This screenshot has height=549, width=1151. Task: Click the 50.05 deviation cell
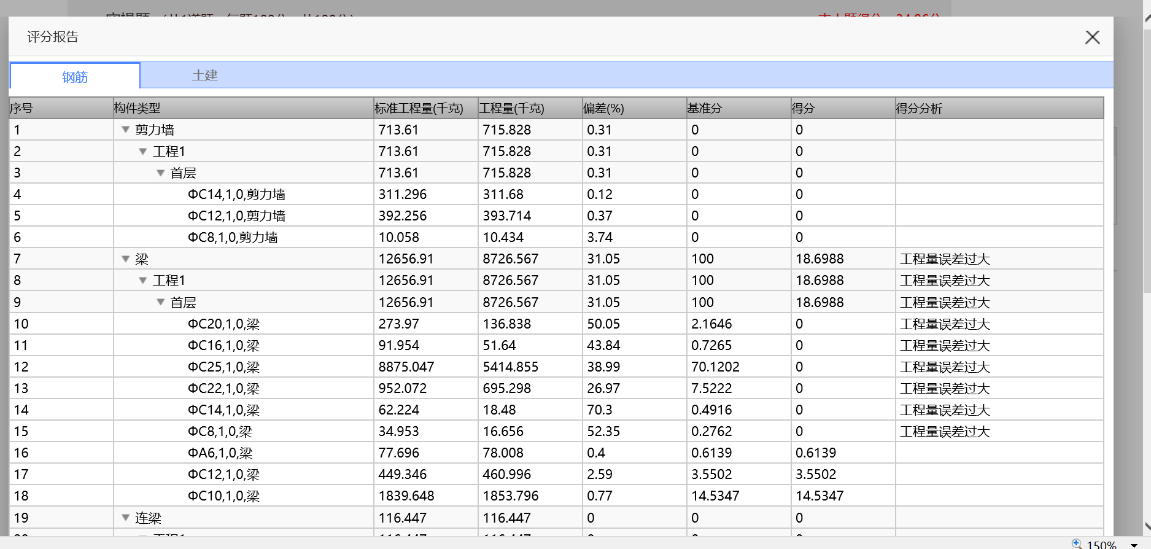pos(635,324)
